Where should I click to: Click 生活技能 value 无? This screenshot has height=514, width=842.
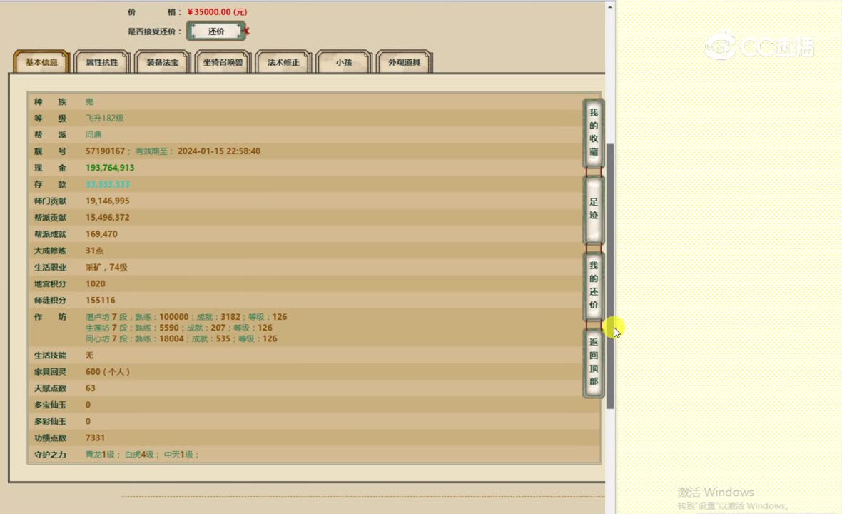tap(90, 356)
